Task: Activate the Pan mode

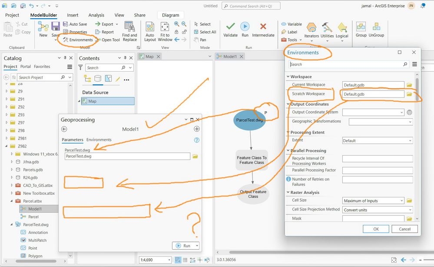Action: (200, 40)
